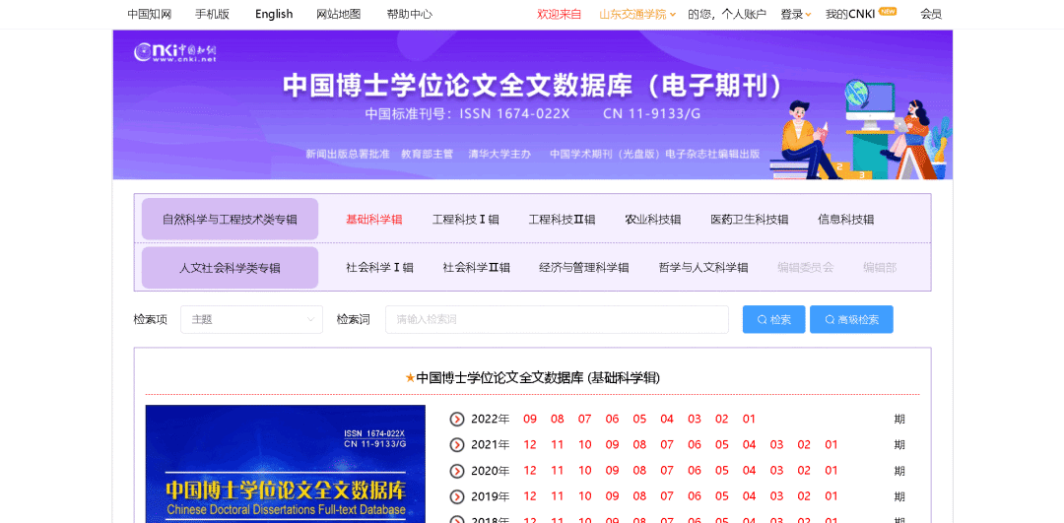Open 2021年 issue 12
The width and height of the screenshot is (1064, 523).
pyautogui.click(x=530, y=445)
